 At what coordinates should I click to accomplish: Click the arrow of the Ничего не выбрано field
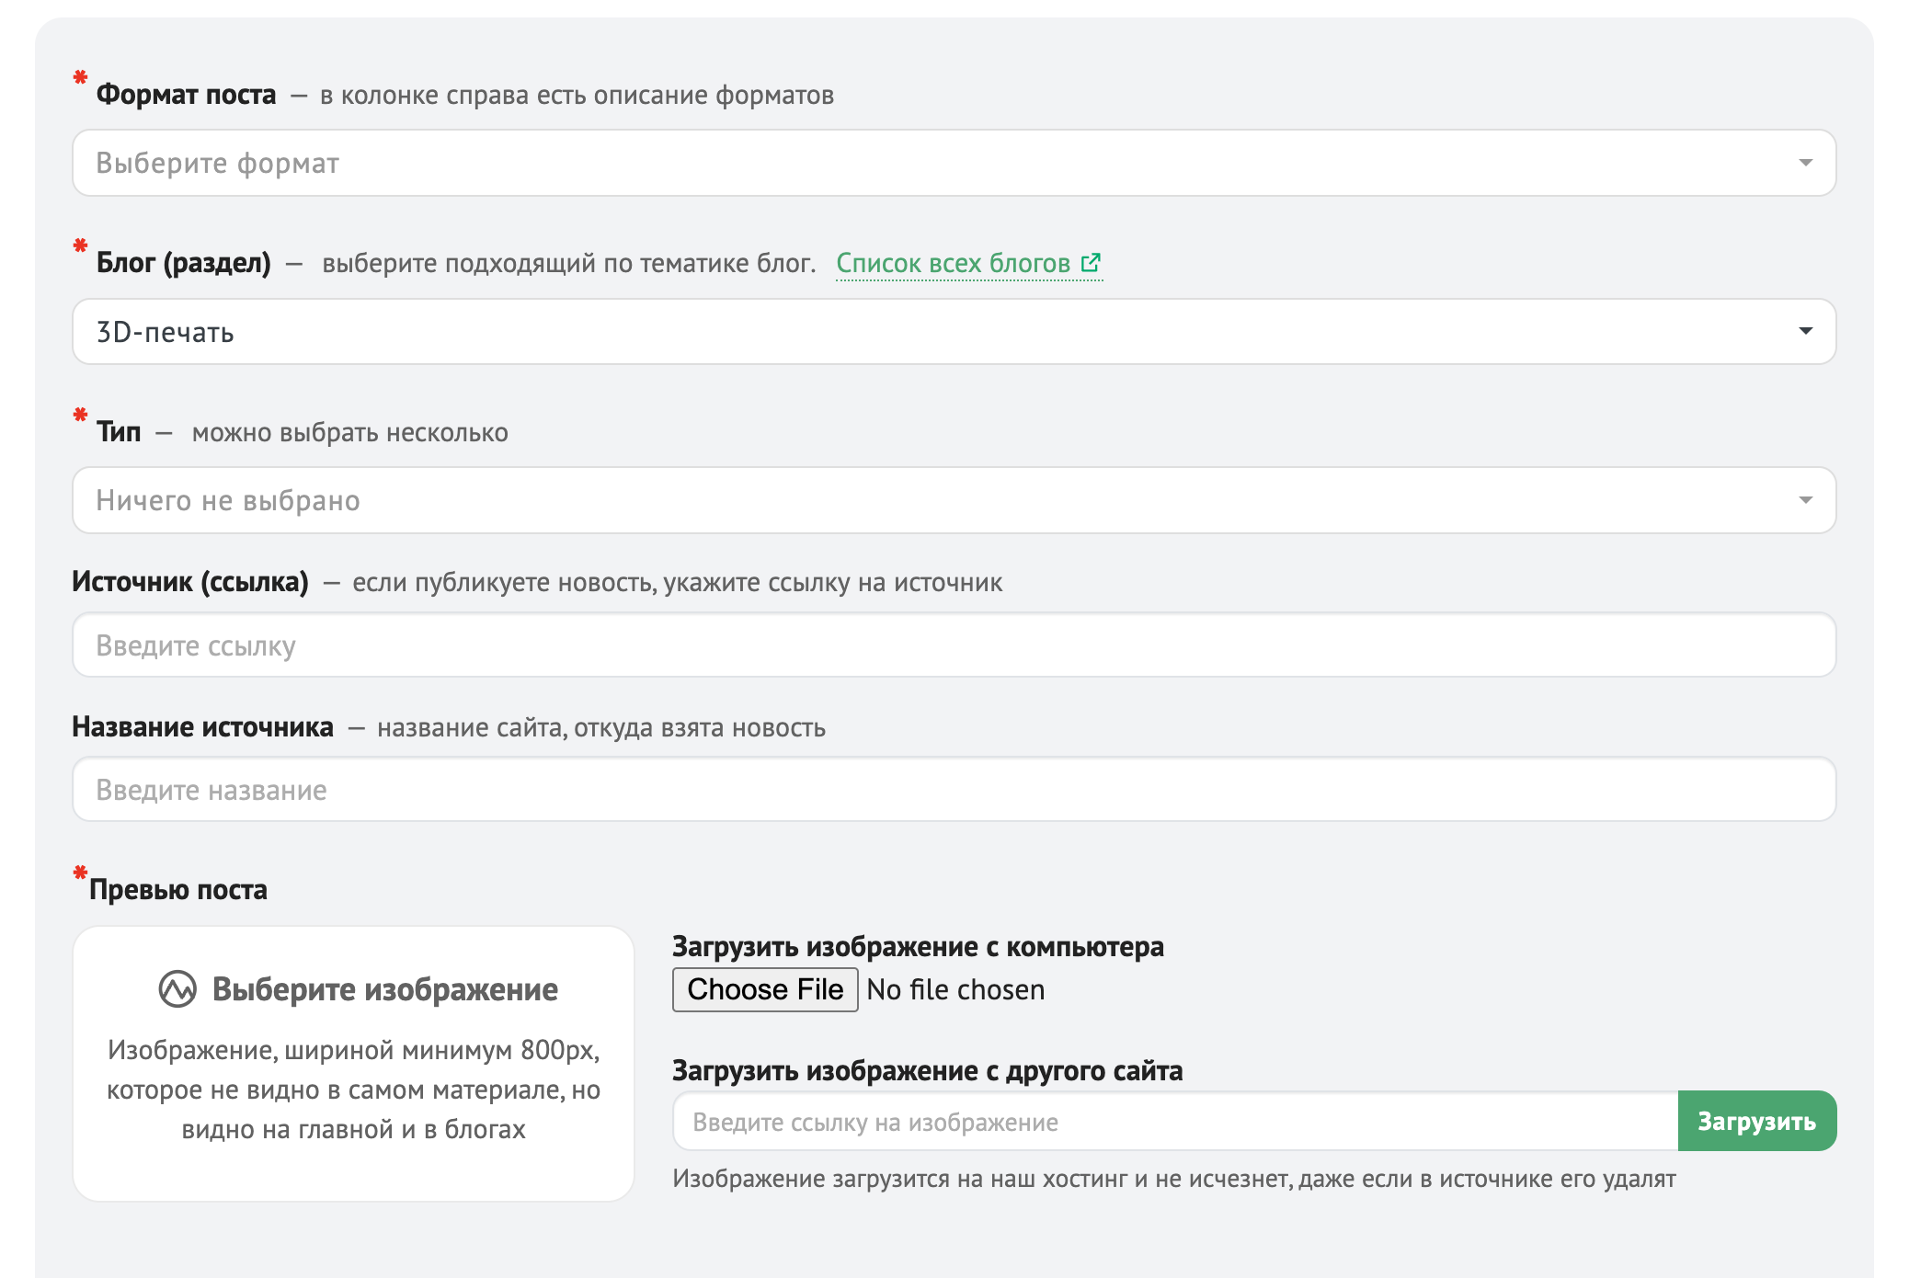click(1805, 500)
